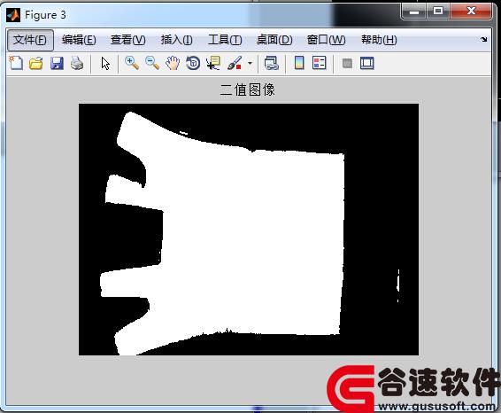Save figure using the floppy disk icon

57,63
